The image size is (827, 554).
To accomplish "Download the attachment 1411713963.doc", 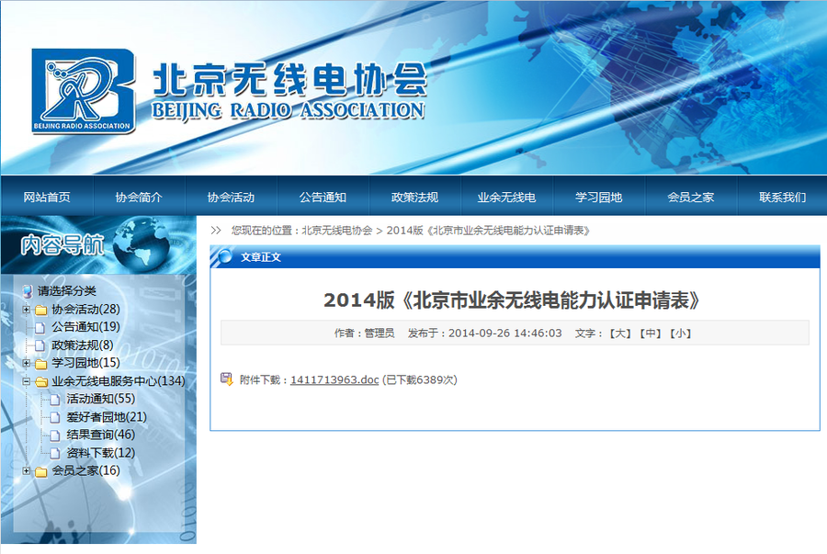I will 334,380.
